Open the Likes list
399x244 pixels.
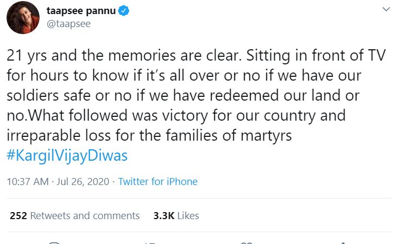[188, 215]
